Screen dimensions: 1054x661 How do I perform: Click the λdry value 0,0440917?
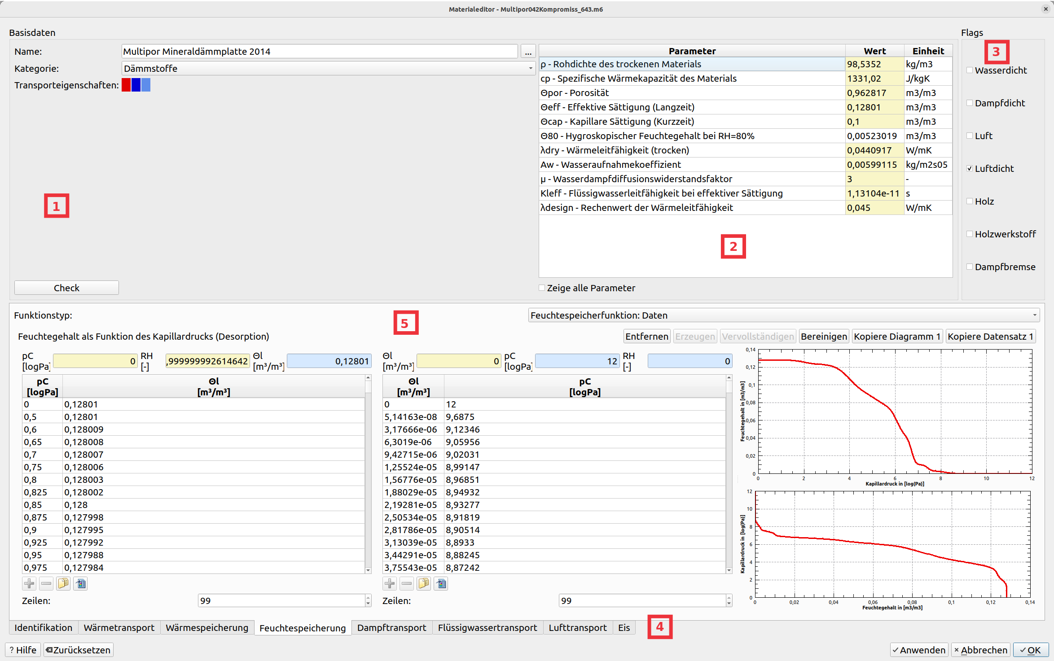point(874,150)
